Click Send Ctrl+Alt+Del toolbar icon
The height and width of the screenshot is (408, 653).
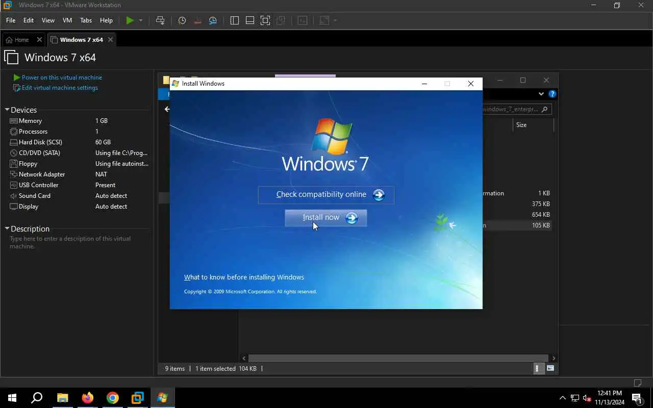coord(160,20)
